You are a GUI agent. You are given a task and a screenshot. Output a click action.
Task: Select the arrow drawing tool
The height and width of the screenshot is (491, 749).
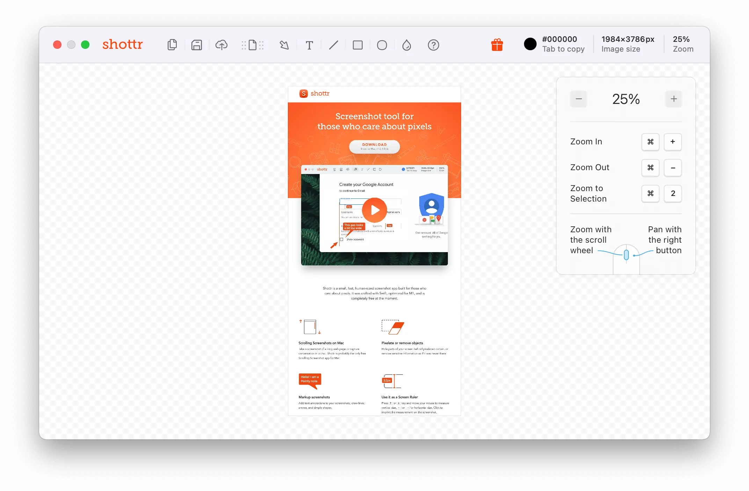click(x=284, y=45)
